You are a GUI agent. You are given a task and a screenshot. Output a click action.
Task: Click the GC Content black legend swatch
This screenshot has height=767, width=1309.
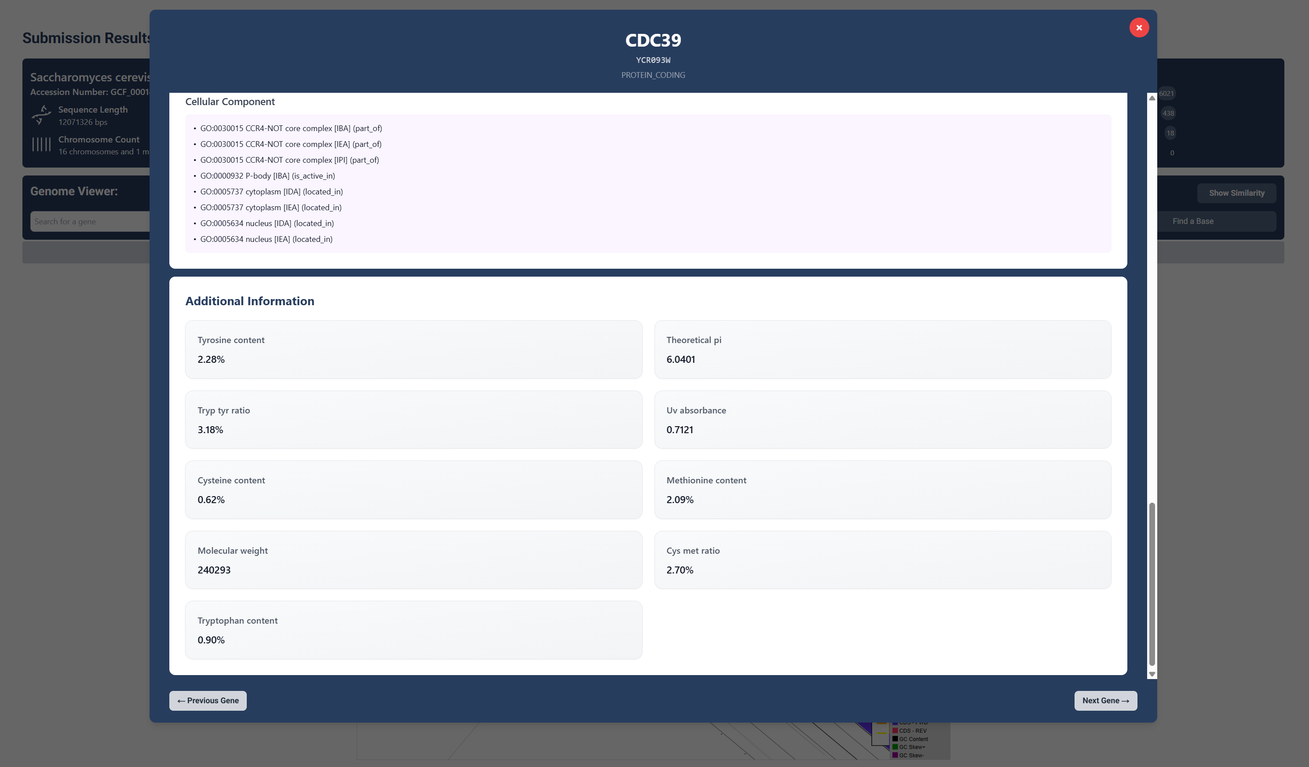pos(895,739)
